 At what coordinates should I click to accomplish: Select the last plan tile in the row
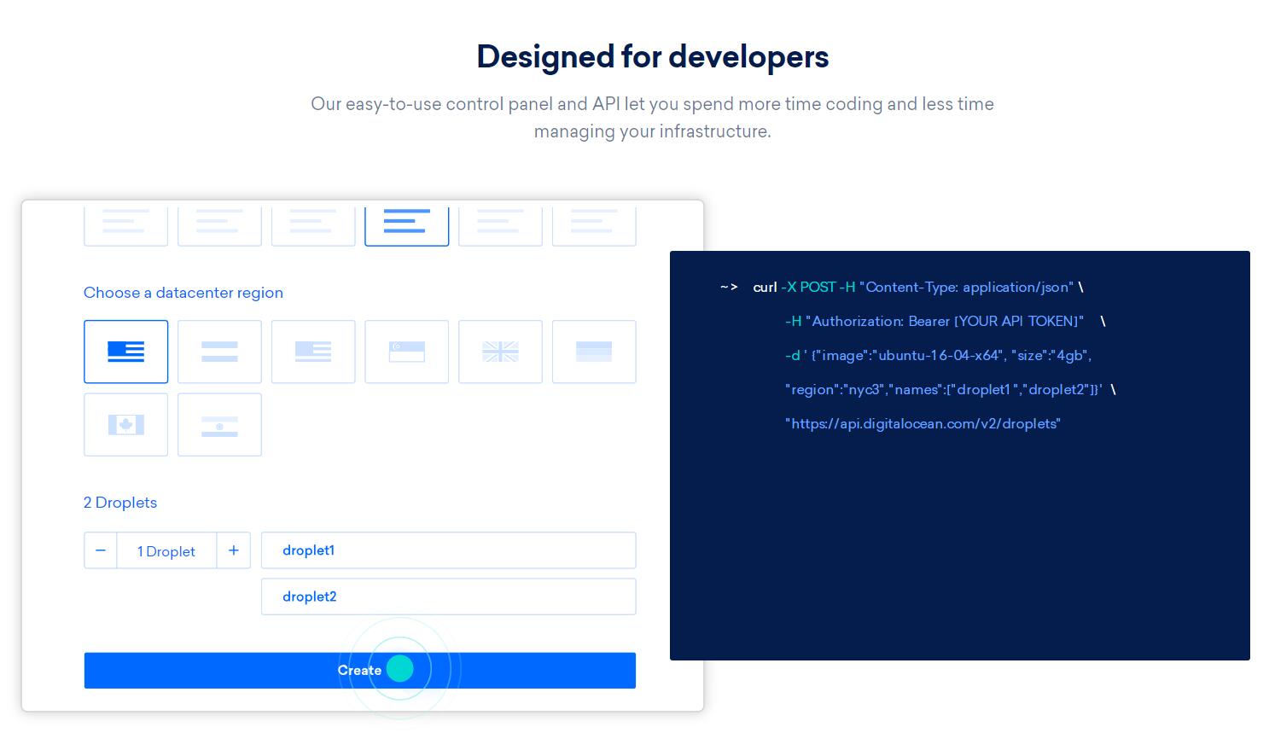coord(594,224)
